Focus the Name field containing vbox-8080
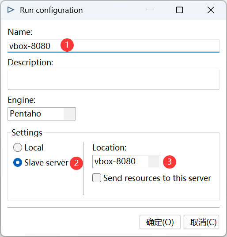Screen dimensions: 227x237 pos(113,46)
